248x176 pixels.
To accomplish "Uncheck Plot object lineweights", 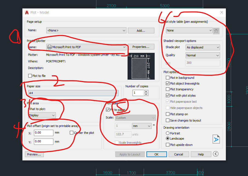I will tap(168, 83).
